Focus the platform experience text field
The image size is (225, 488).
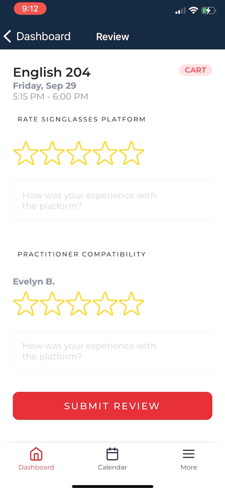click(112, 200)
